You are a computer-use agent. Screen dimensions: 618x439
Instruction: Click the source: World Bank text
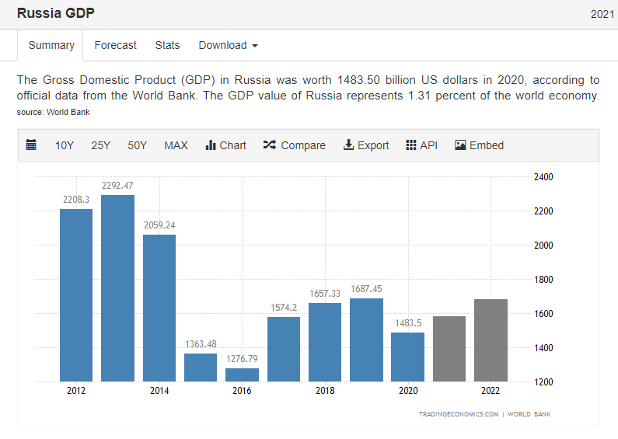click(x=53, y=113)
